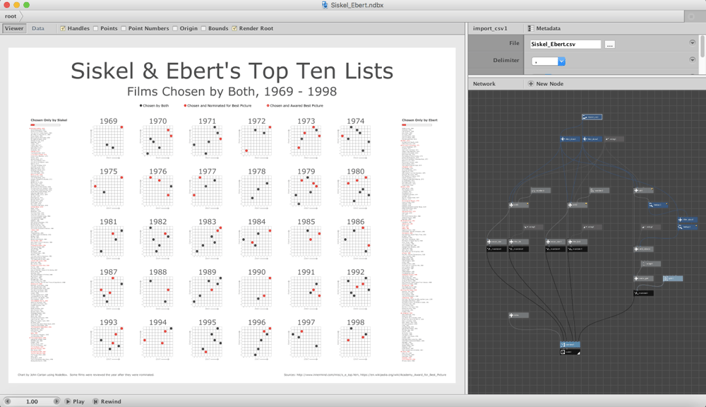Click the 1.00 frame number field
Screen dimensions: 706x407
point(32,401)
